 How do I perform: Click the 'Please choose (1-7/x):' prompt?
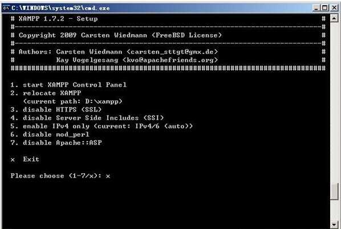tap(56, 176)
